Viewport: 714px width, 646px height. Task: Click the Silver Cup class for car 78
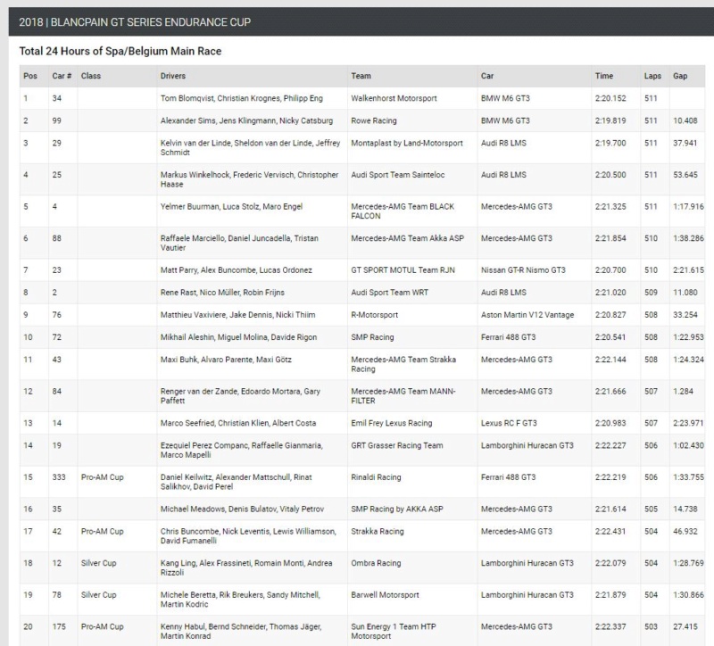click(x=98, y=594)
